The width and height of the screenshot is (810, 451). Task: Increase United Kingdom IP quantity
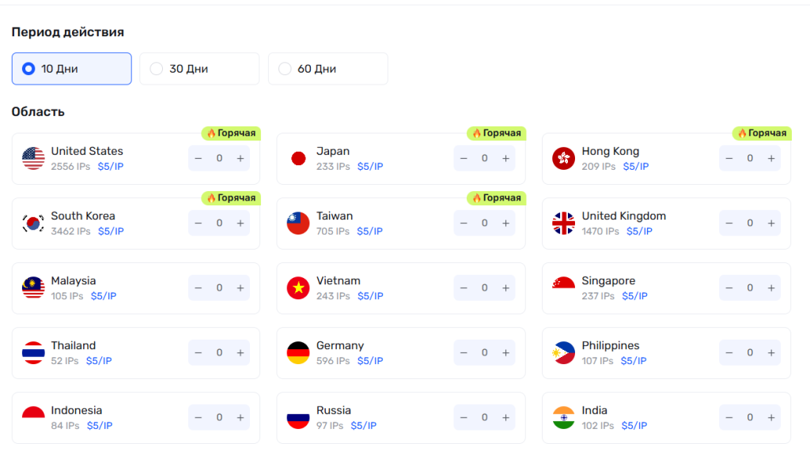click(771, 224)
